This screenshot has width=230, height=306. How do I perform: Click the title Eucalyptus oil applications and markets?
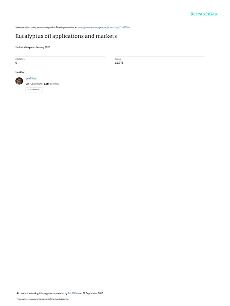(x=66, y=36)
